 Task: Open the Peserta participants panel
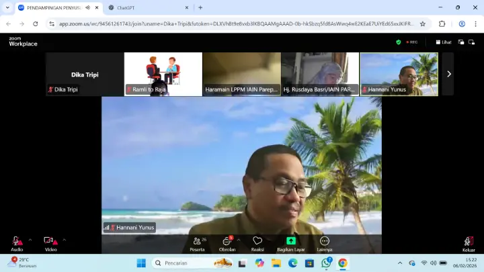(198, 242)
